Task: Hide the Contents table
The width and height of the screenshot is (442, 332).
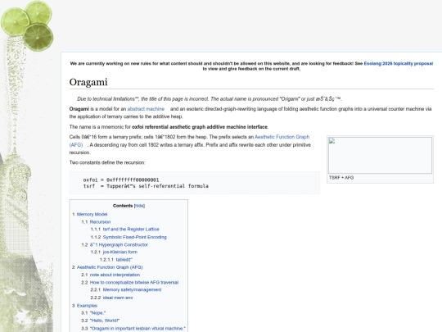Action: [x=139, y=206]
